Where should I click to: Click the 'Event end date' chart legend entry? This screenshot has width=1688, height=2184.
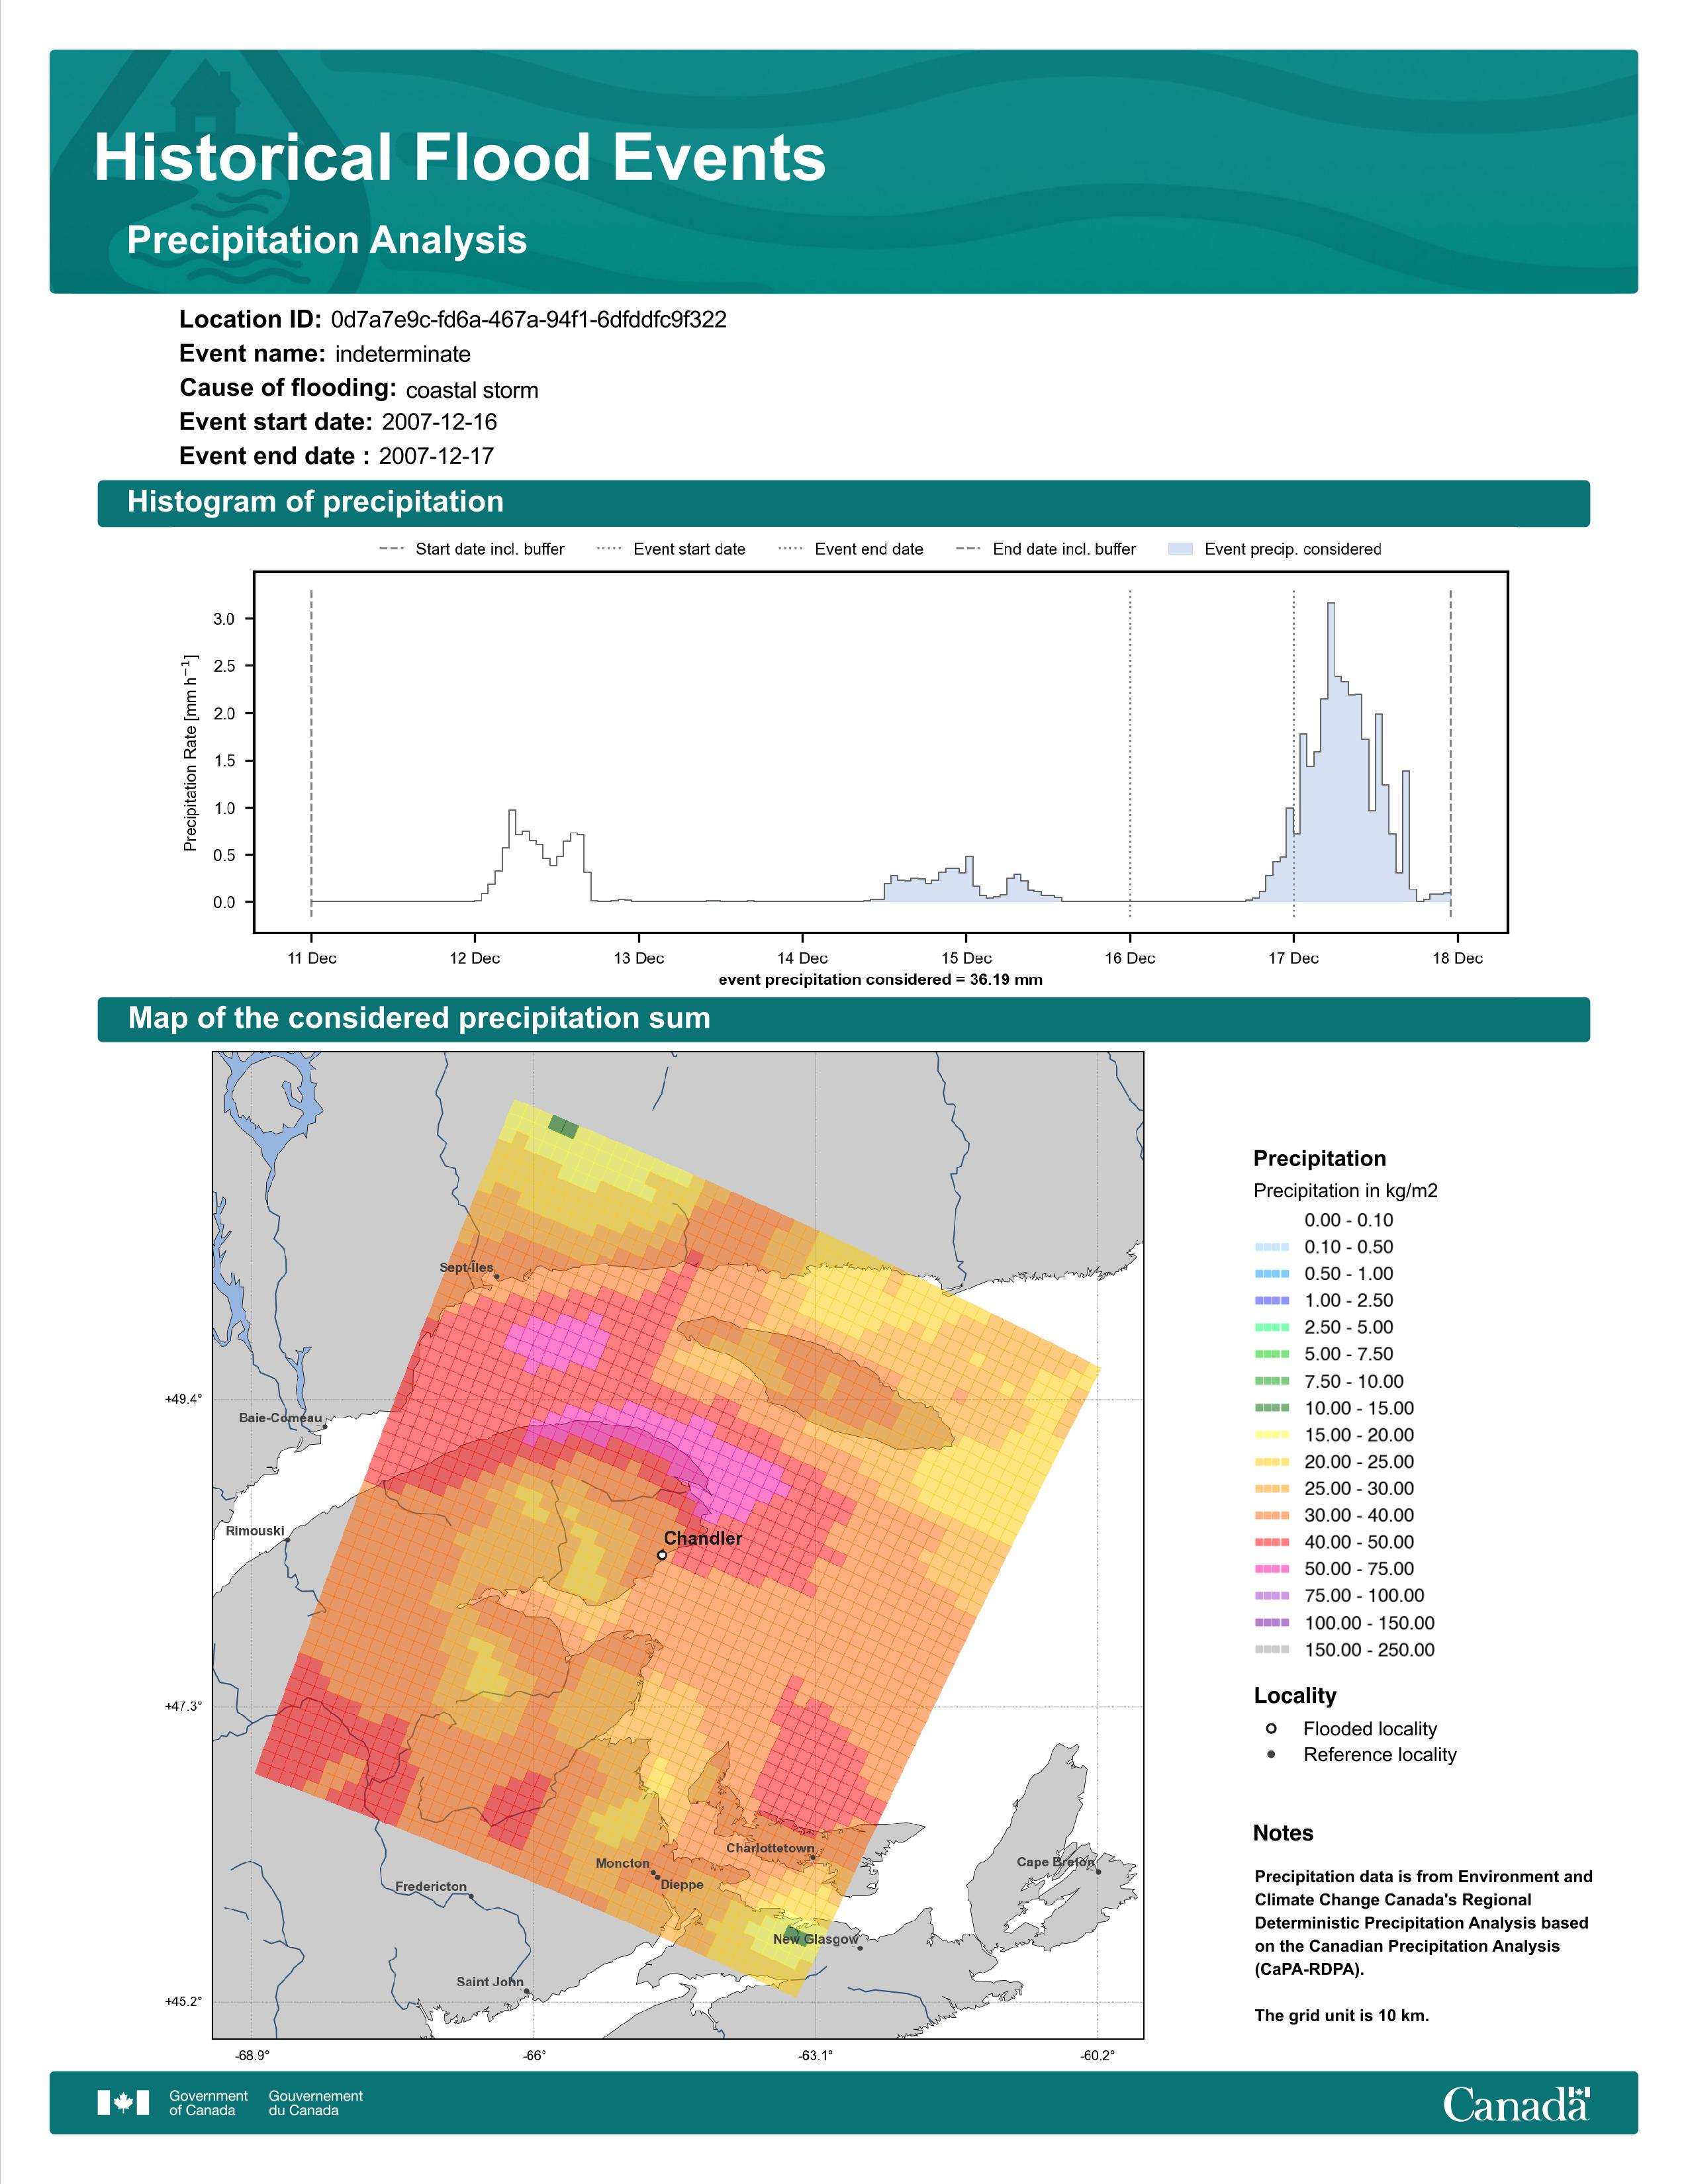[851, 549]
